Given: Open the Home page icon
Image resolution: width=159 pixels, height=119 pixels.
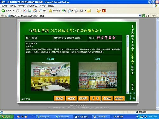Looking at the screenshot, I should 35,11.
